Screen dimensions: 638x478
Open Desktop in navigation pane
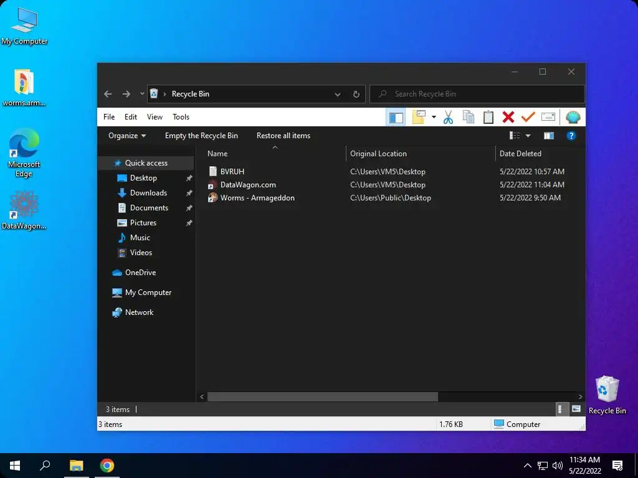coord(143,178)
